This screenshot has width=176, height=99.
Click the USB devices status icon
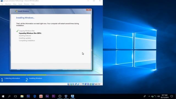tap(78, 84)
